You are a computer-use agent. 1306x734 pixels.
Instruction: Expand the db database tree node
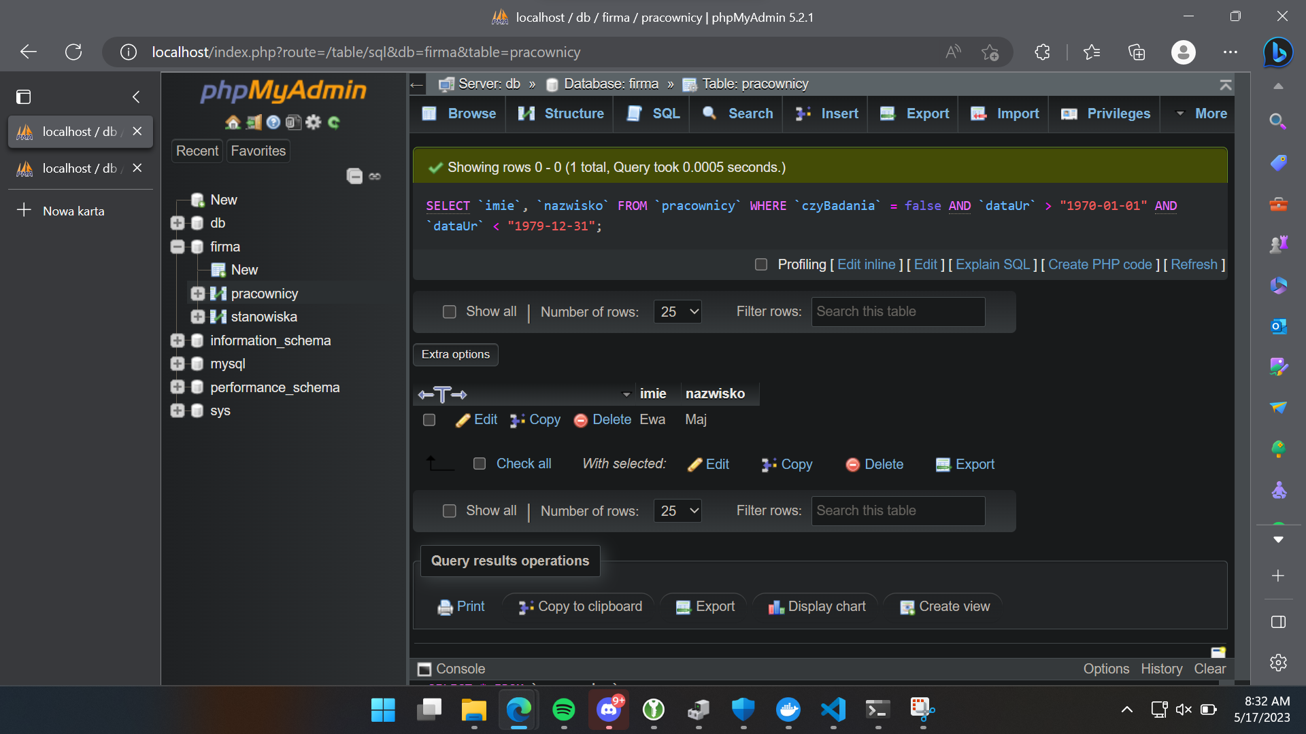tap(178, 223)
